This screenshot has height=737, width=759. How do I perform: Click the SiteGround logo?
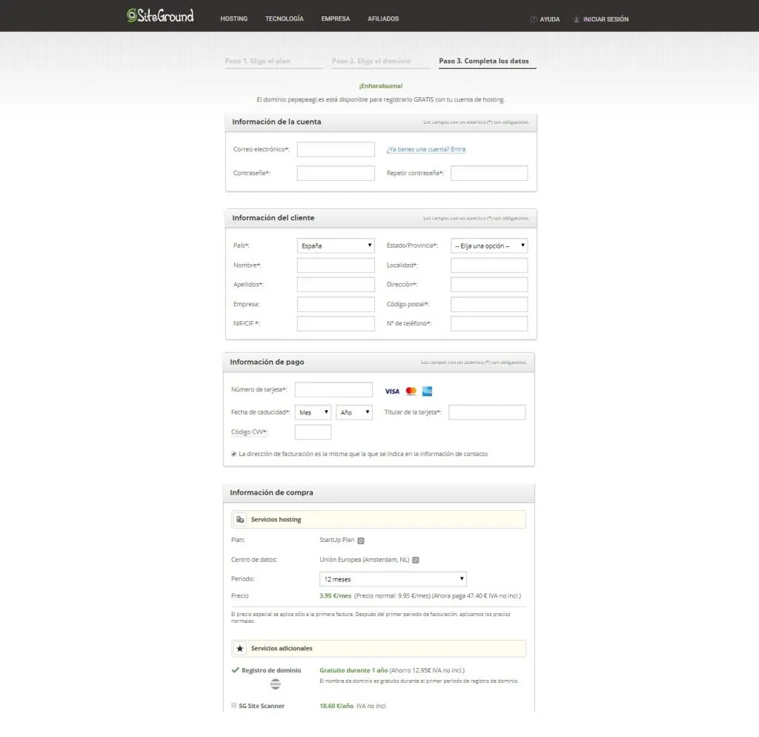160,16
